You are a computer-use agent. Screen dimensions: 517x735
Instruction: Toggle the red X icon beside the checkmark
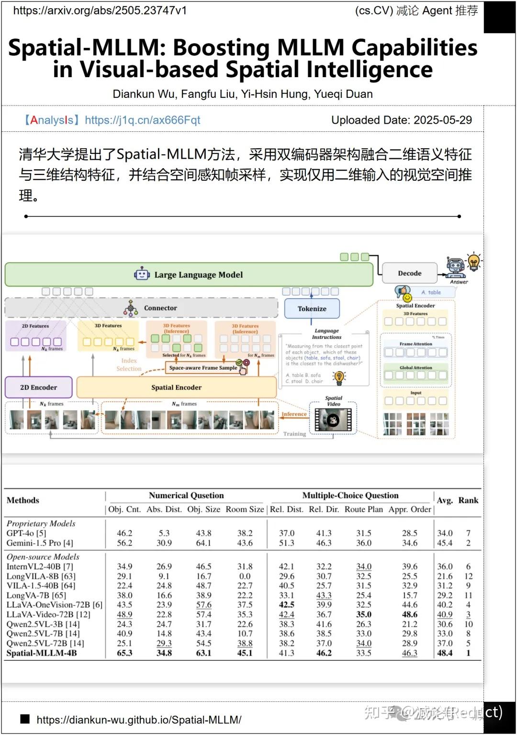pos(247,362)
